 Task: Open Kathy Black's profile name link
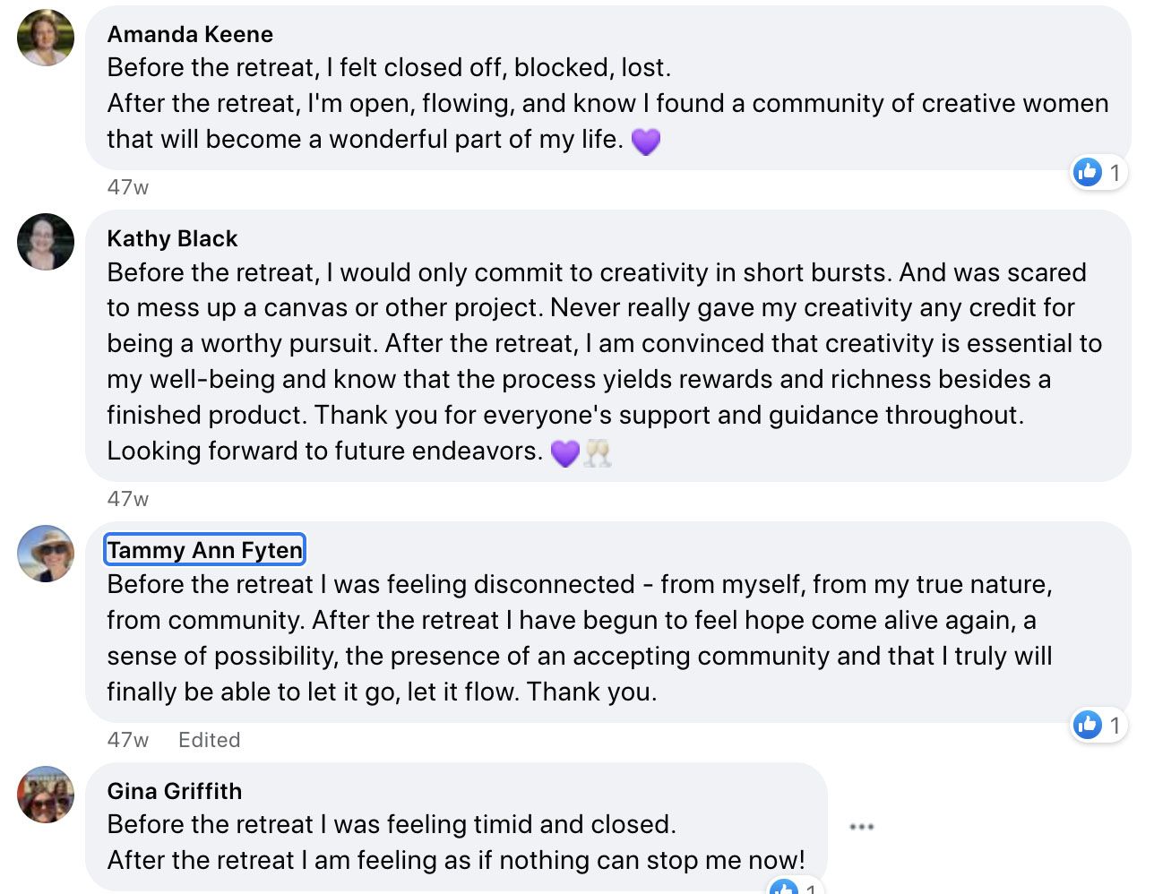[172, 238]
